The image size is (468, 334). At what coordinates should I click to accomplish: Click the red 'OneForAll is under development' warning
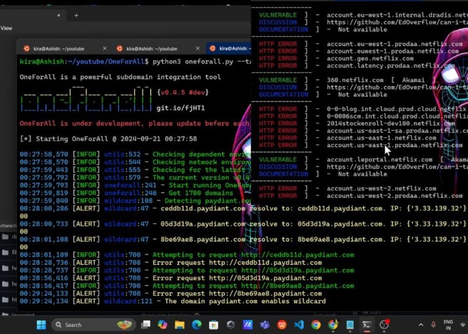[x=134, y=123]
